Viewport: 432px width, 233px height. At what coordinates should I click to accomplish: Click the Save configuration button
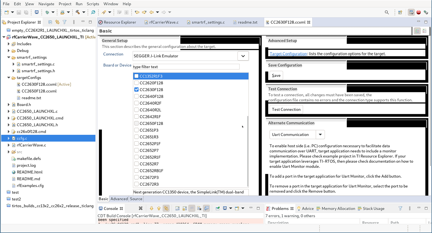coord(276,75)
